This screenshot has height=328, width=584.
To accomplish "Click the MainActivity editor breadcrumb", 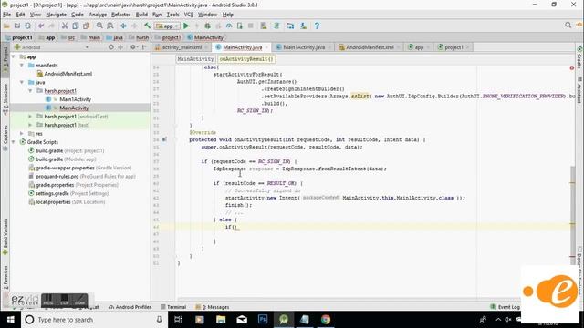I will [195, 59].
